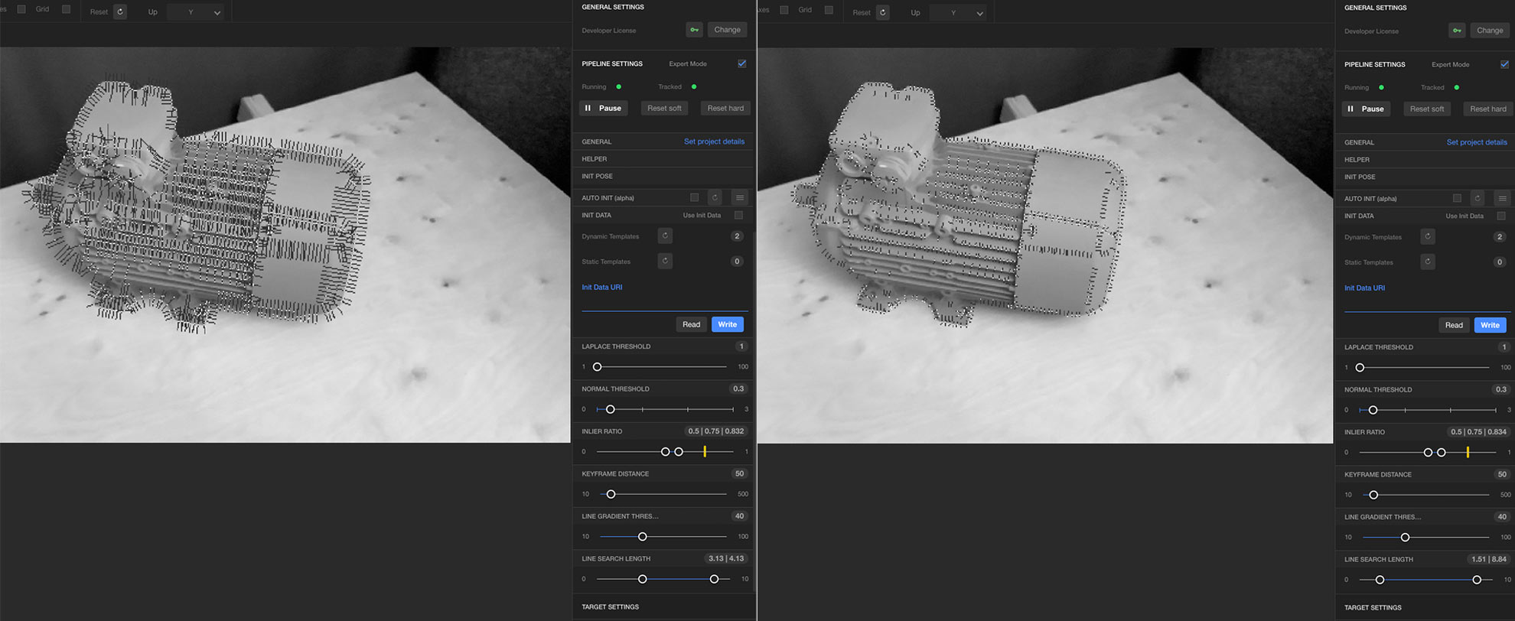Expand the INIT POSE section in right panel
The width and height of the screenshot is (1515, 621).
[1360, 177]
